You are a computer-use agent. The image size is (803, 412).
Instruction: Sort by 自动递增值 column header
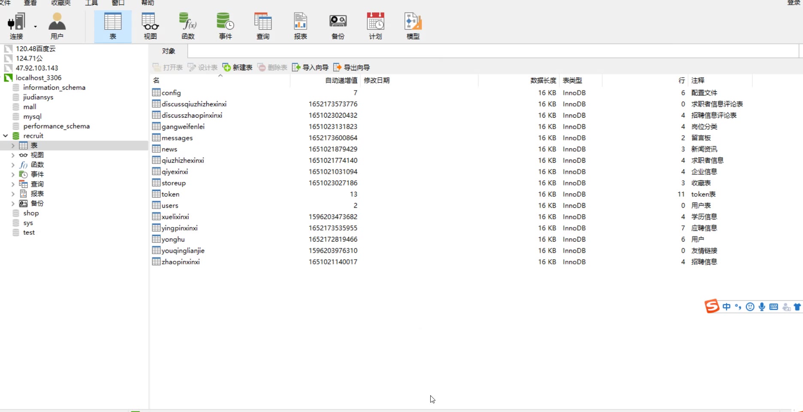coord(325,80)
